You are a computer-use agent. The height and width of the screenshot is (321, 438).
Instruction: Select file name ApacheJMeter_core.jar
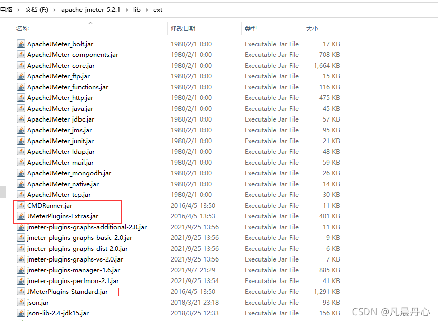point(61,65)
